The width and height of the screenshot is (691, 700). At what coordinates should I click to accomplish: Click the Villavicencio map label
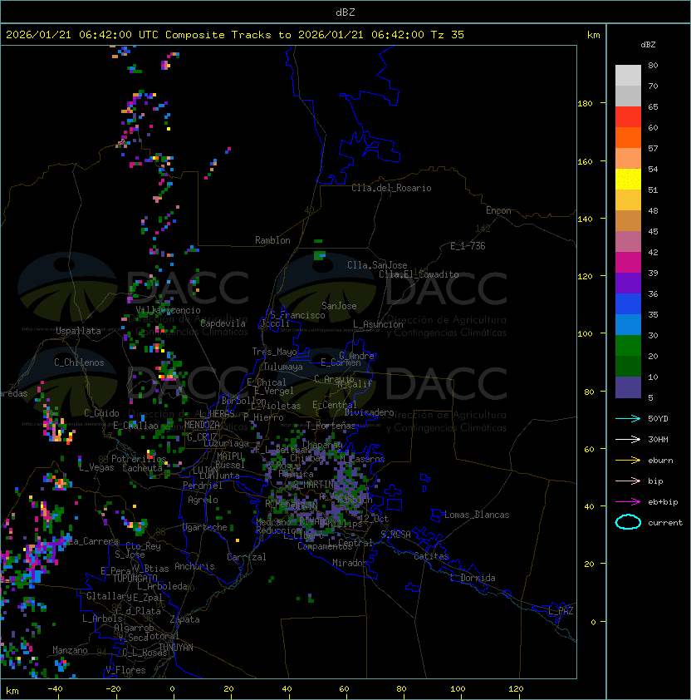168,310
